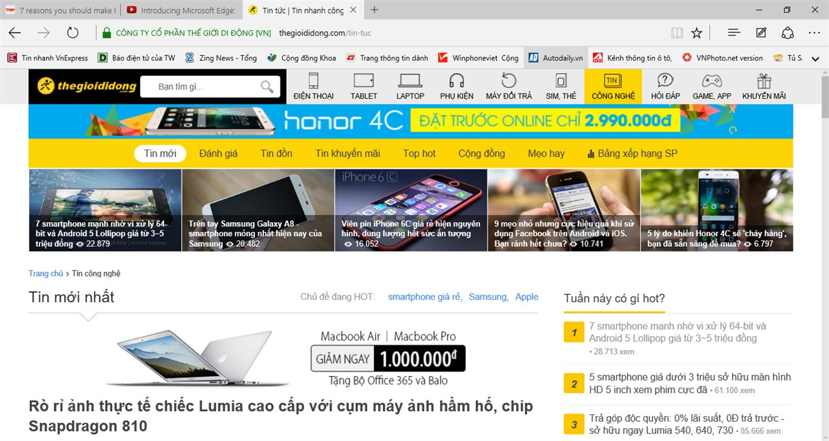The width and height of the screenshot is (829, 441).
Task: Click hot topic Samsung
Action: [x=488, y=297]
